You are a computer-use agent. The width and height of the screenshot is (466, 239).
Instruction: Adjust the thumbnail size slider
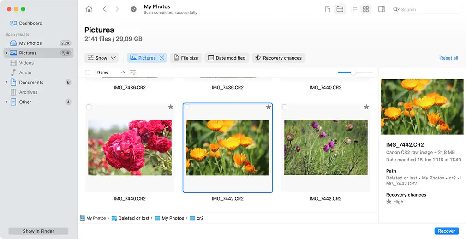pos(354,72)
